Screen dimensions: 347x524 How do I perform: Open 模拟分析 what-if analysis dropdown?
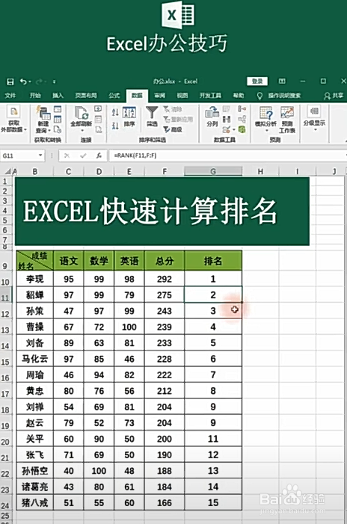pyautogui.click(x=265, y=120)
